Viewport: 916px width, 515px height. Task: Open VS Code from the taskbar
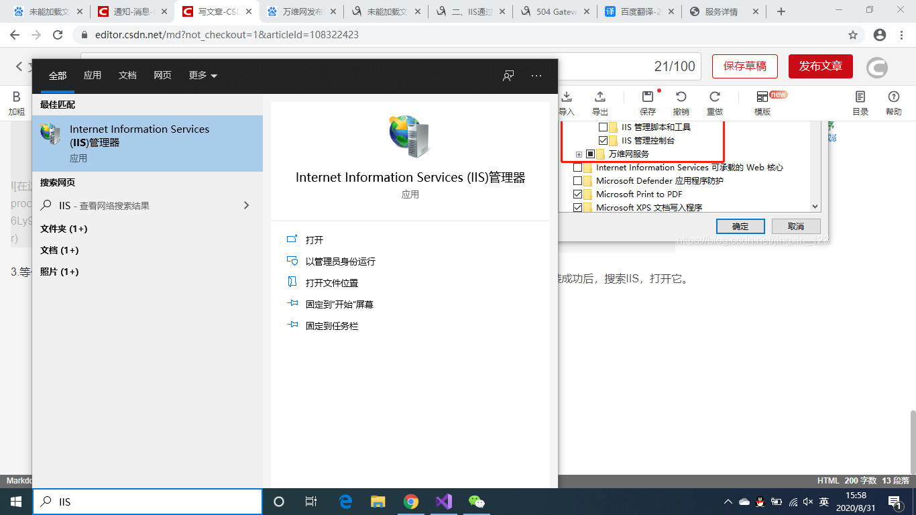pyautogui.click(x=444, y=501)
